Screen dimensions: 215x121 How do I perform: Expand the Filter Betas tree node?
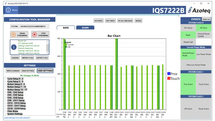click(x=6, y=111)
